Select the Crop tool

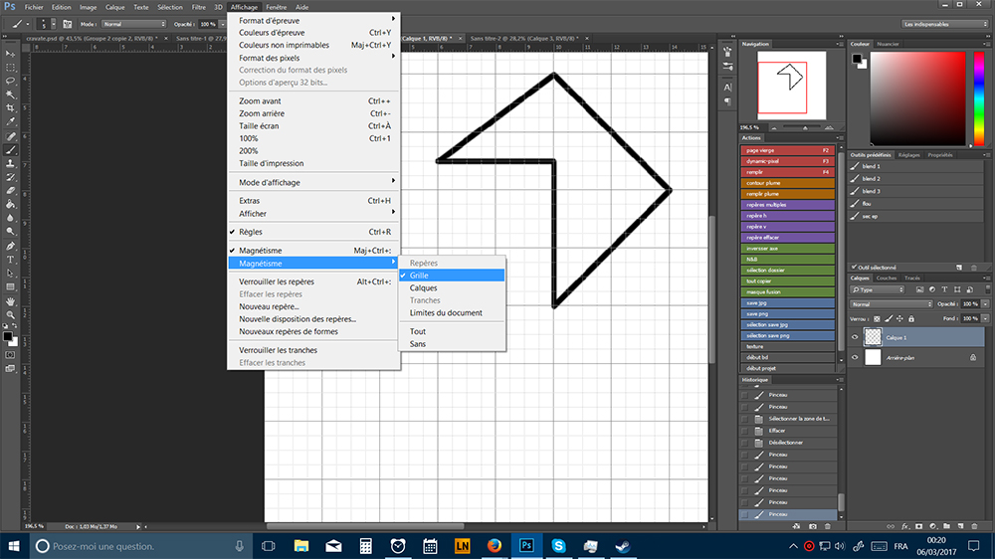(x=11, y=107)
